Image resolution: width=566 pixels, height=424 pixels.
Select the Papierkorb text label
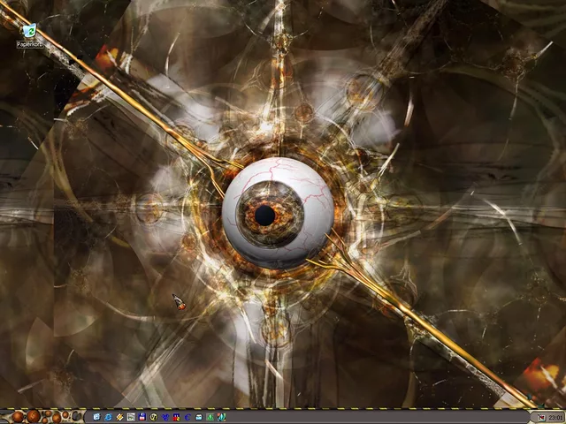pyautogui.click(x=30, y=43)
